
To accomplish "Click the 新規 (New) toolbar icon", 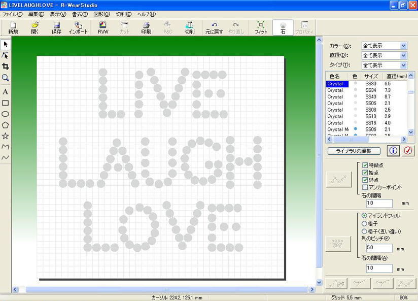I will tap(13, 27).
